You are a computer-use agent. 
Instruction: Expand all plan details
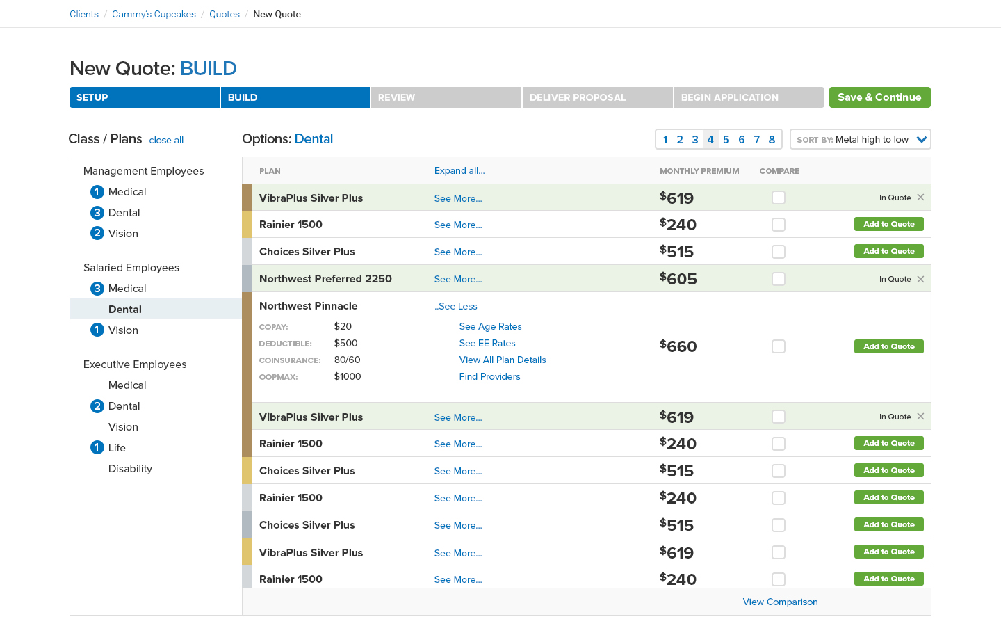click(459, 170)
